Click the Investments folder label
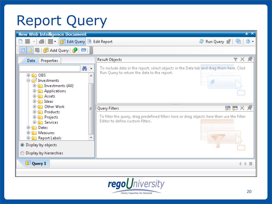272x204 pixels. (x=49, y=80)
